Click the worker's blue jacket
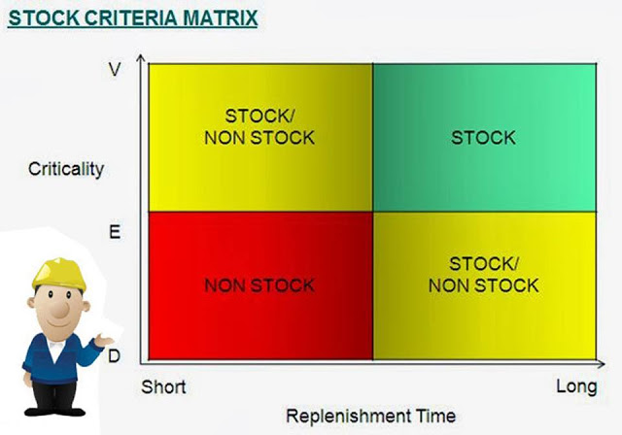 (x=55, y=358)
